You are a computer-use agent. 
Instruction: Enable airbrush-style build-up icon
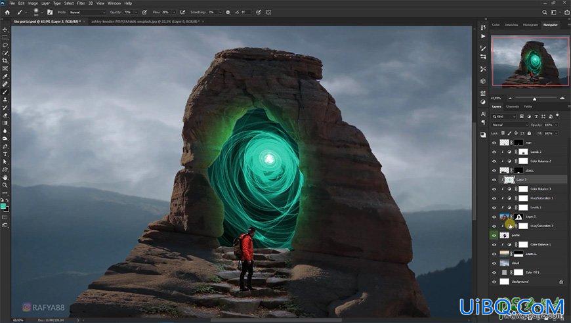pyautogui.click(x=182, y=12)
